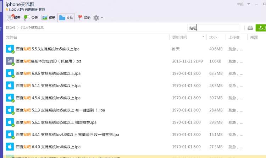Click the 兴趣爱好-其他 category label
Screen dimensions: 266x158
[35, 10]
